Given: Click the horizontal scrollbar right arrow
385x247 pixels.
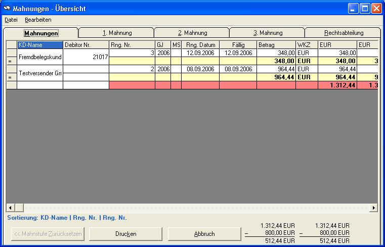Looking at the screenshot, I should point(374,208).
